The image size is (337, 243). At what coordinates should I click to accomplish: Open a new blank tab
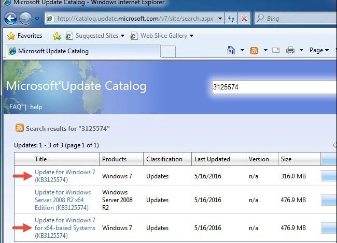168,52
